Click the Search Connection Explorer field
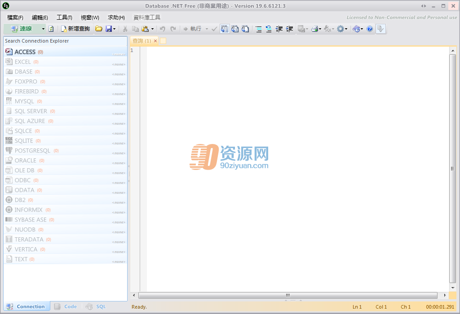Screen dimensions: 460x314 point(66,41)
